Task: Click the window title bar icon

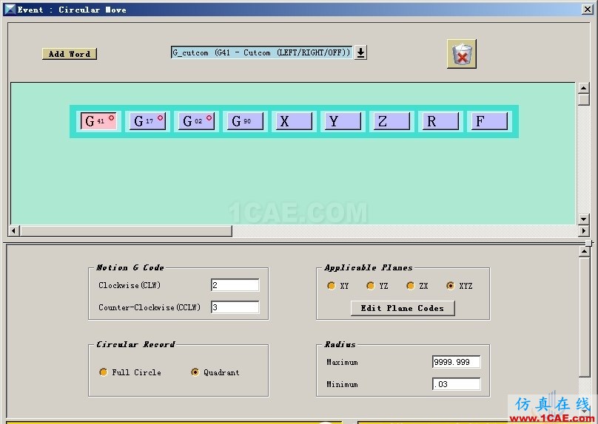Action: click(x=10, y=10)
